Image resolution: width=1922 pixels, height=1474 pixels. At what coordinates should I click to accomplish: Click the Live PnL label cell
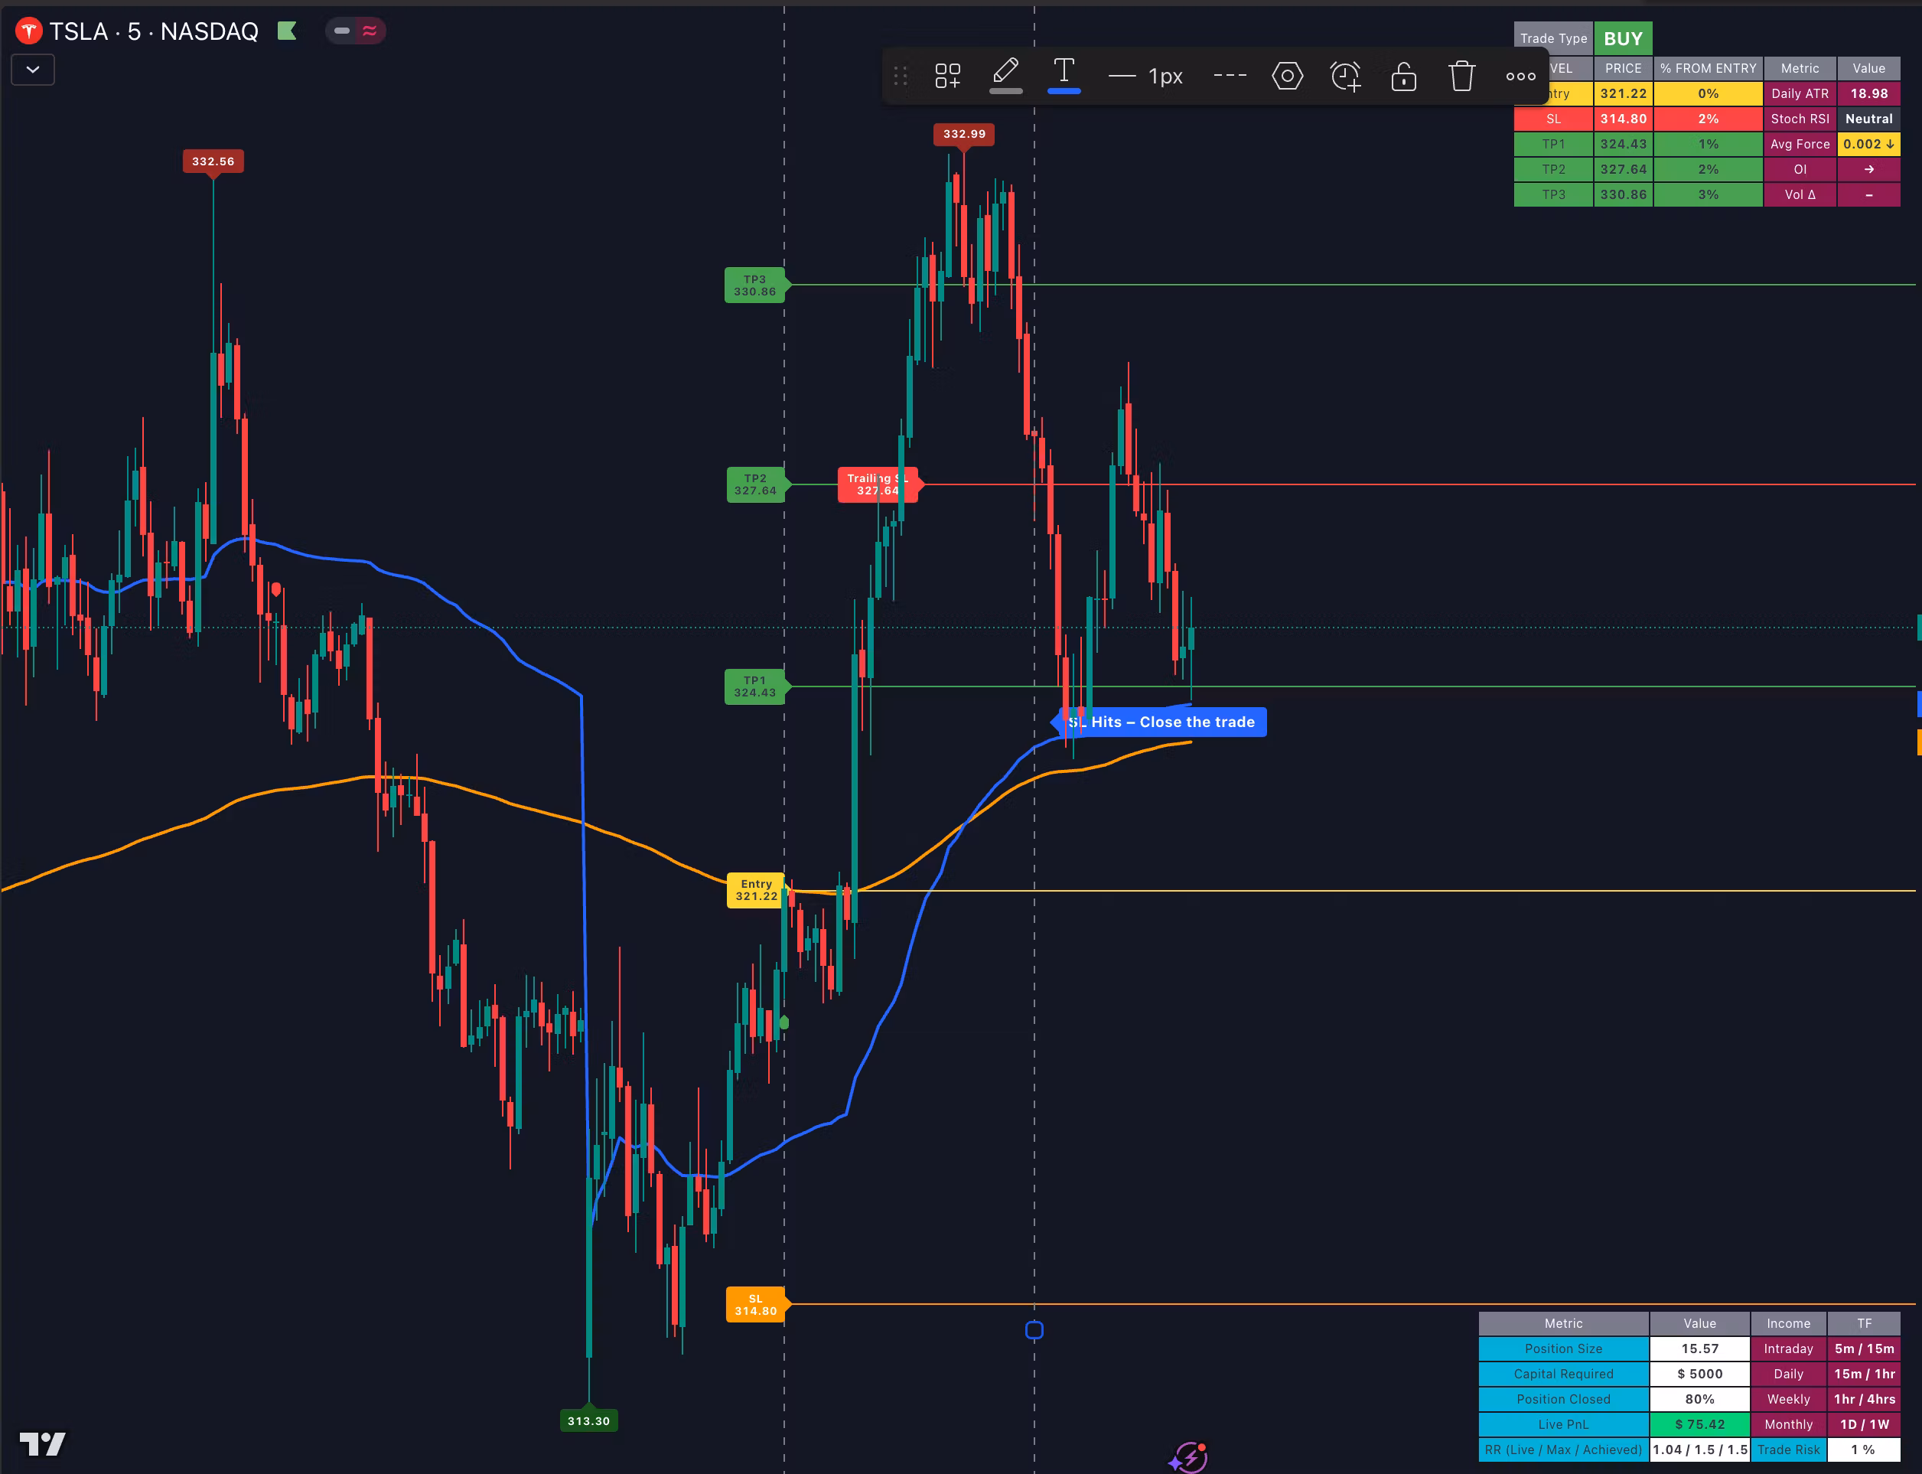pos(1563,1425)
